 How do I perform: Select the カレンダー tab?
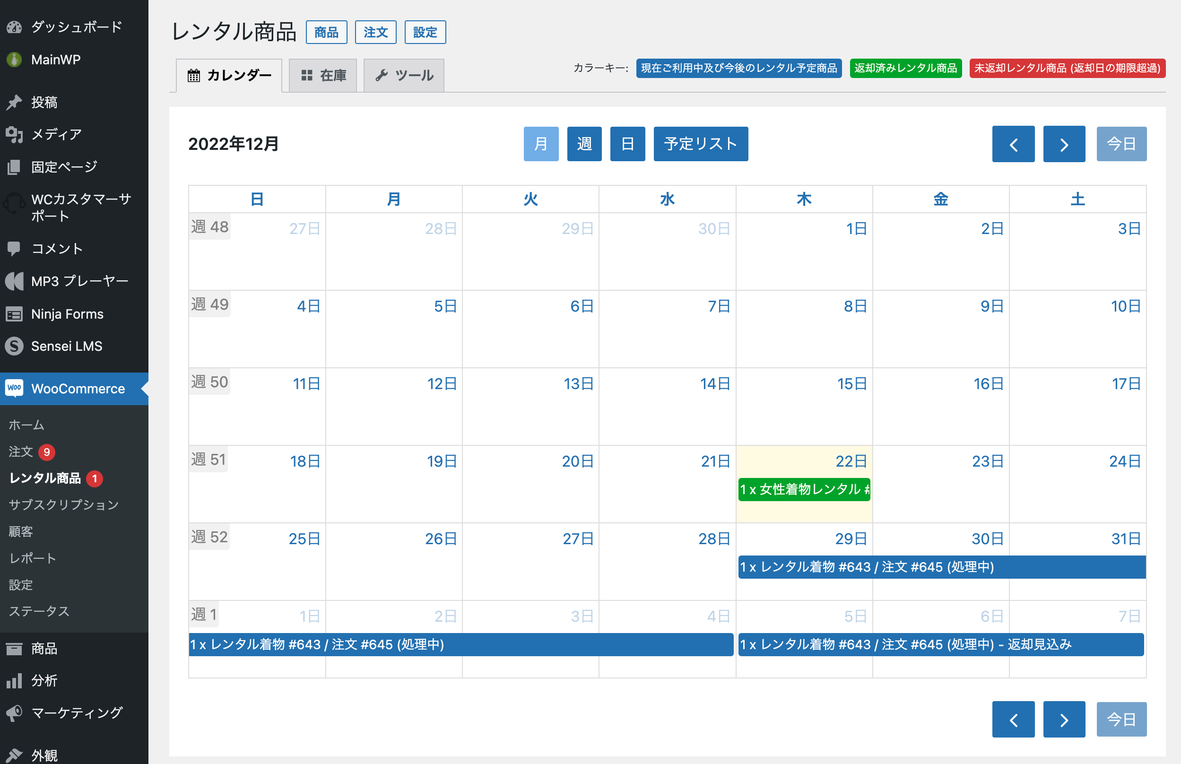[x=229, y=76]
